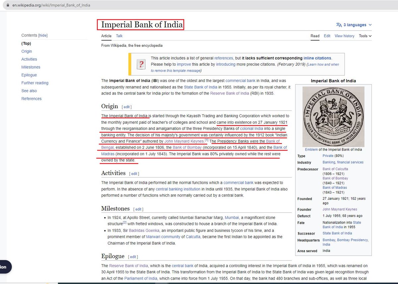This screenshot has height=284, width=398.
Task: Go to Activities in contents sidebar
Action: click(29, 59)
